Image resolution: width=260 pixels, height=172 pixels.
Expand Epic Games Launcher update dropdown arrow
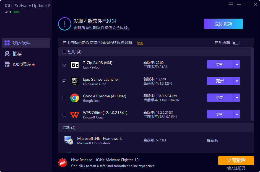click(237, 81)
